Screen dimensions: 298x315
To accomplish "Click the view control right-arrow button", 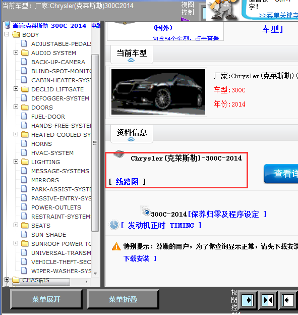I will [x=248, y=300].
